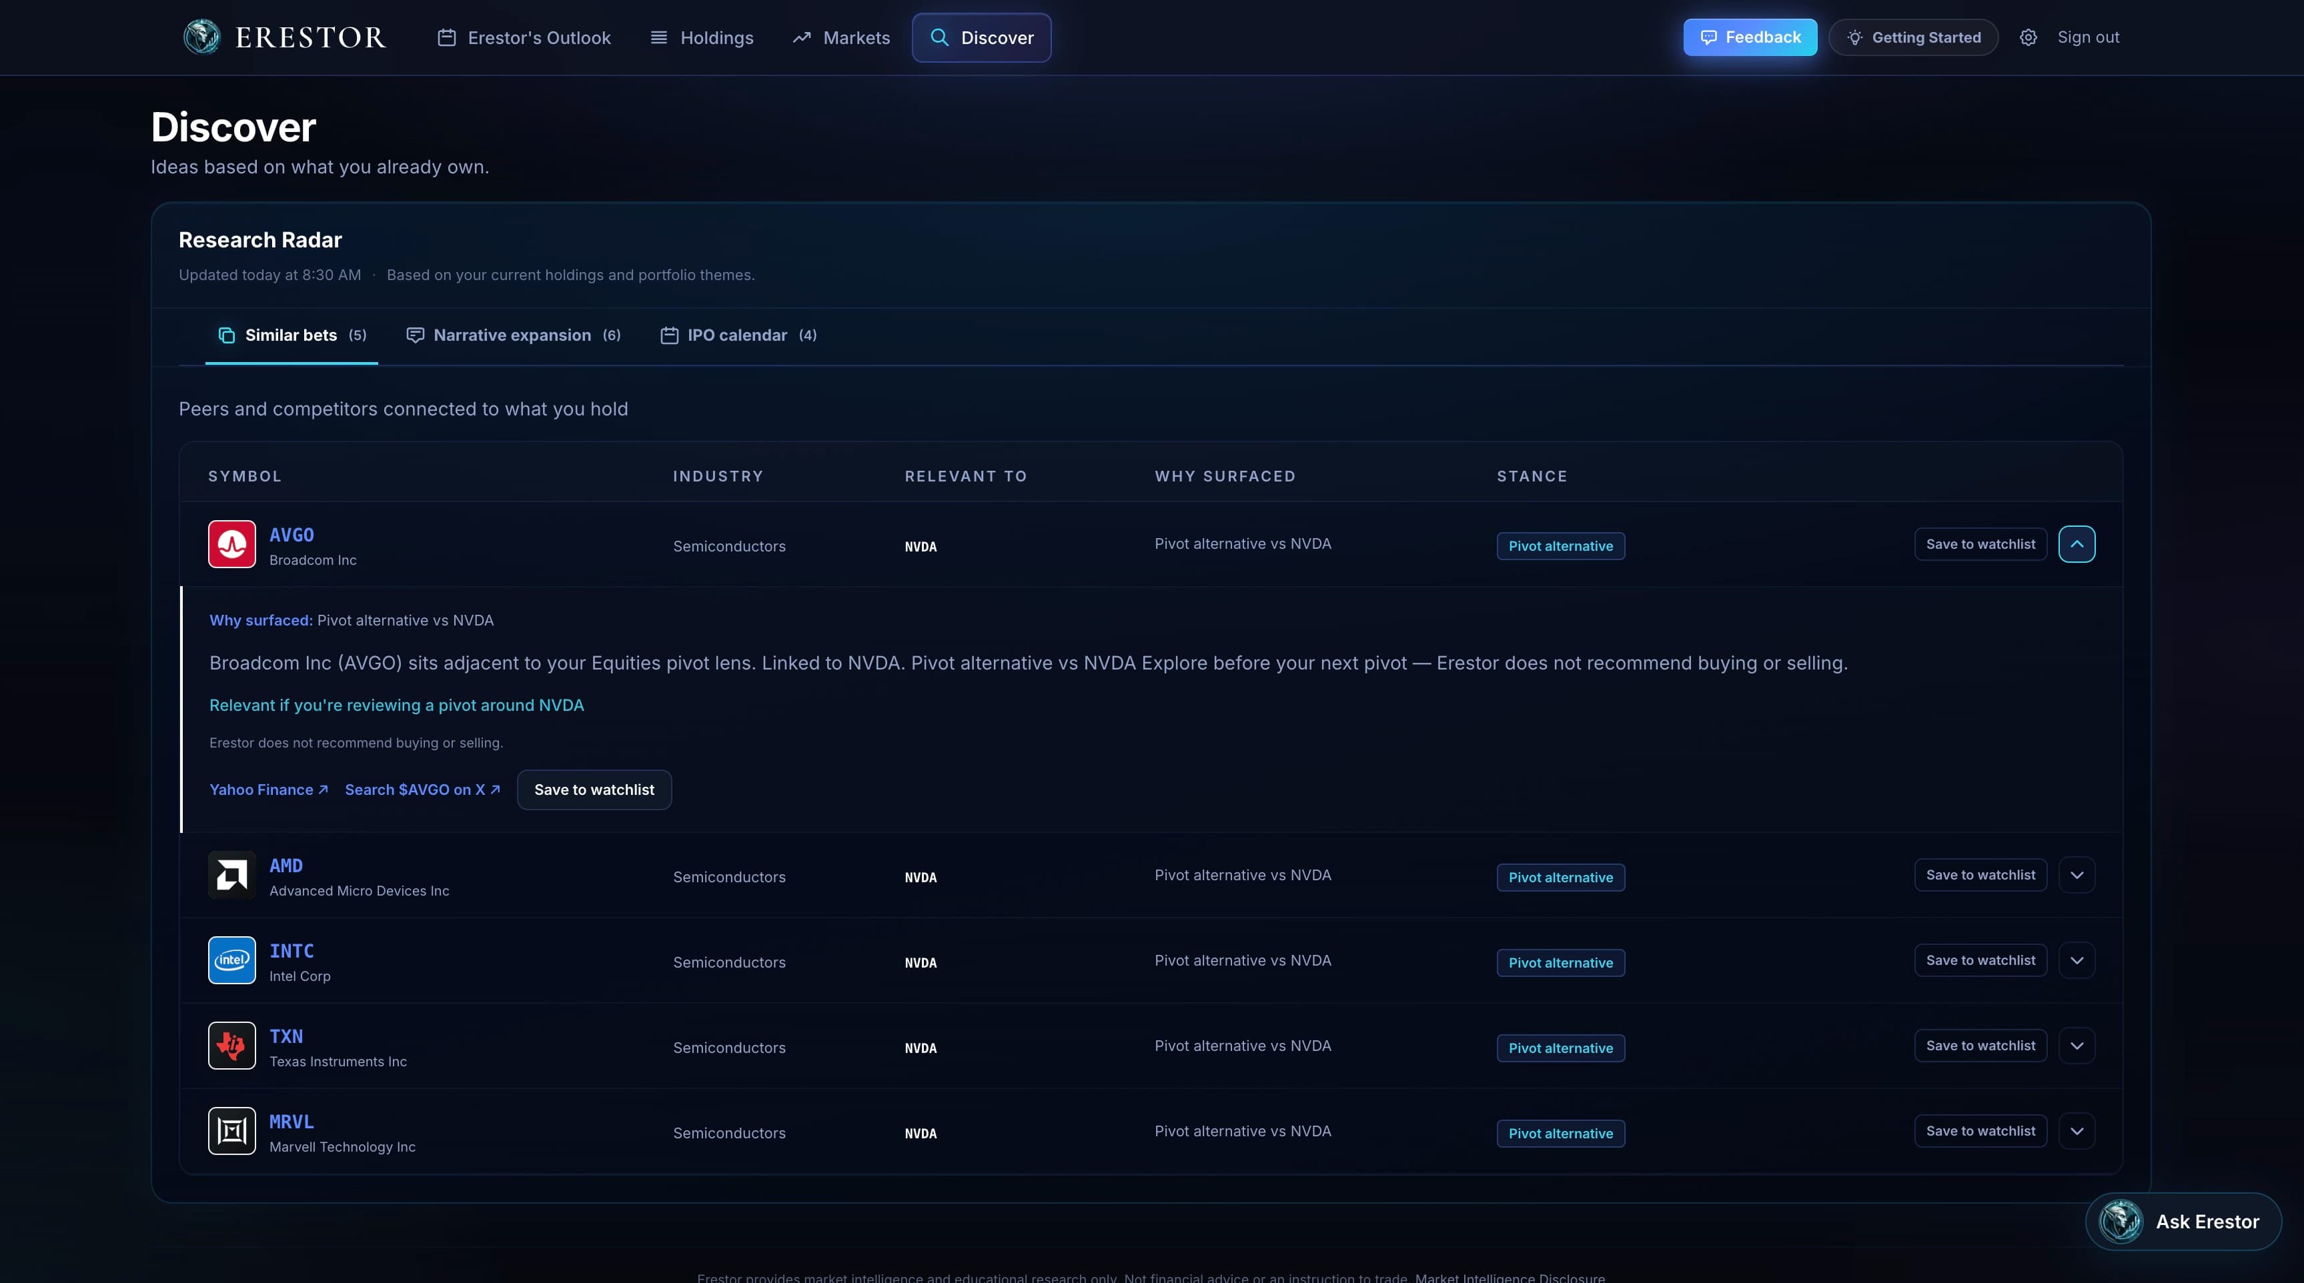The height and width of the screenshot is (1283, 2304).
Task: Save MRVL to watchlist
Action: 1980,1131
